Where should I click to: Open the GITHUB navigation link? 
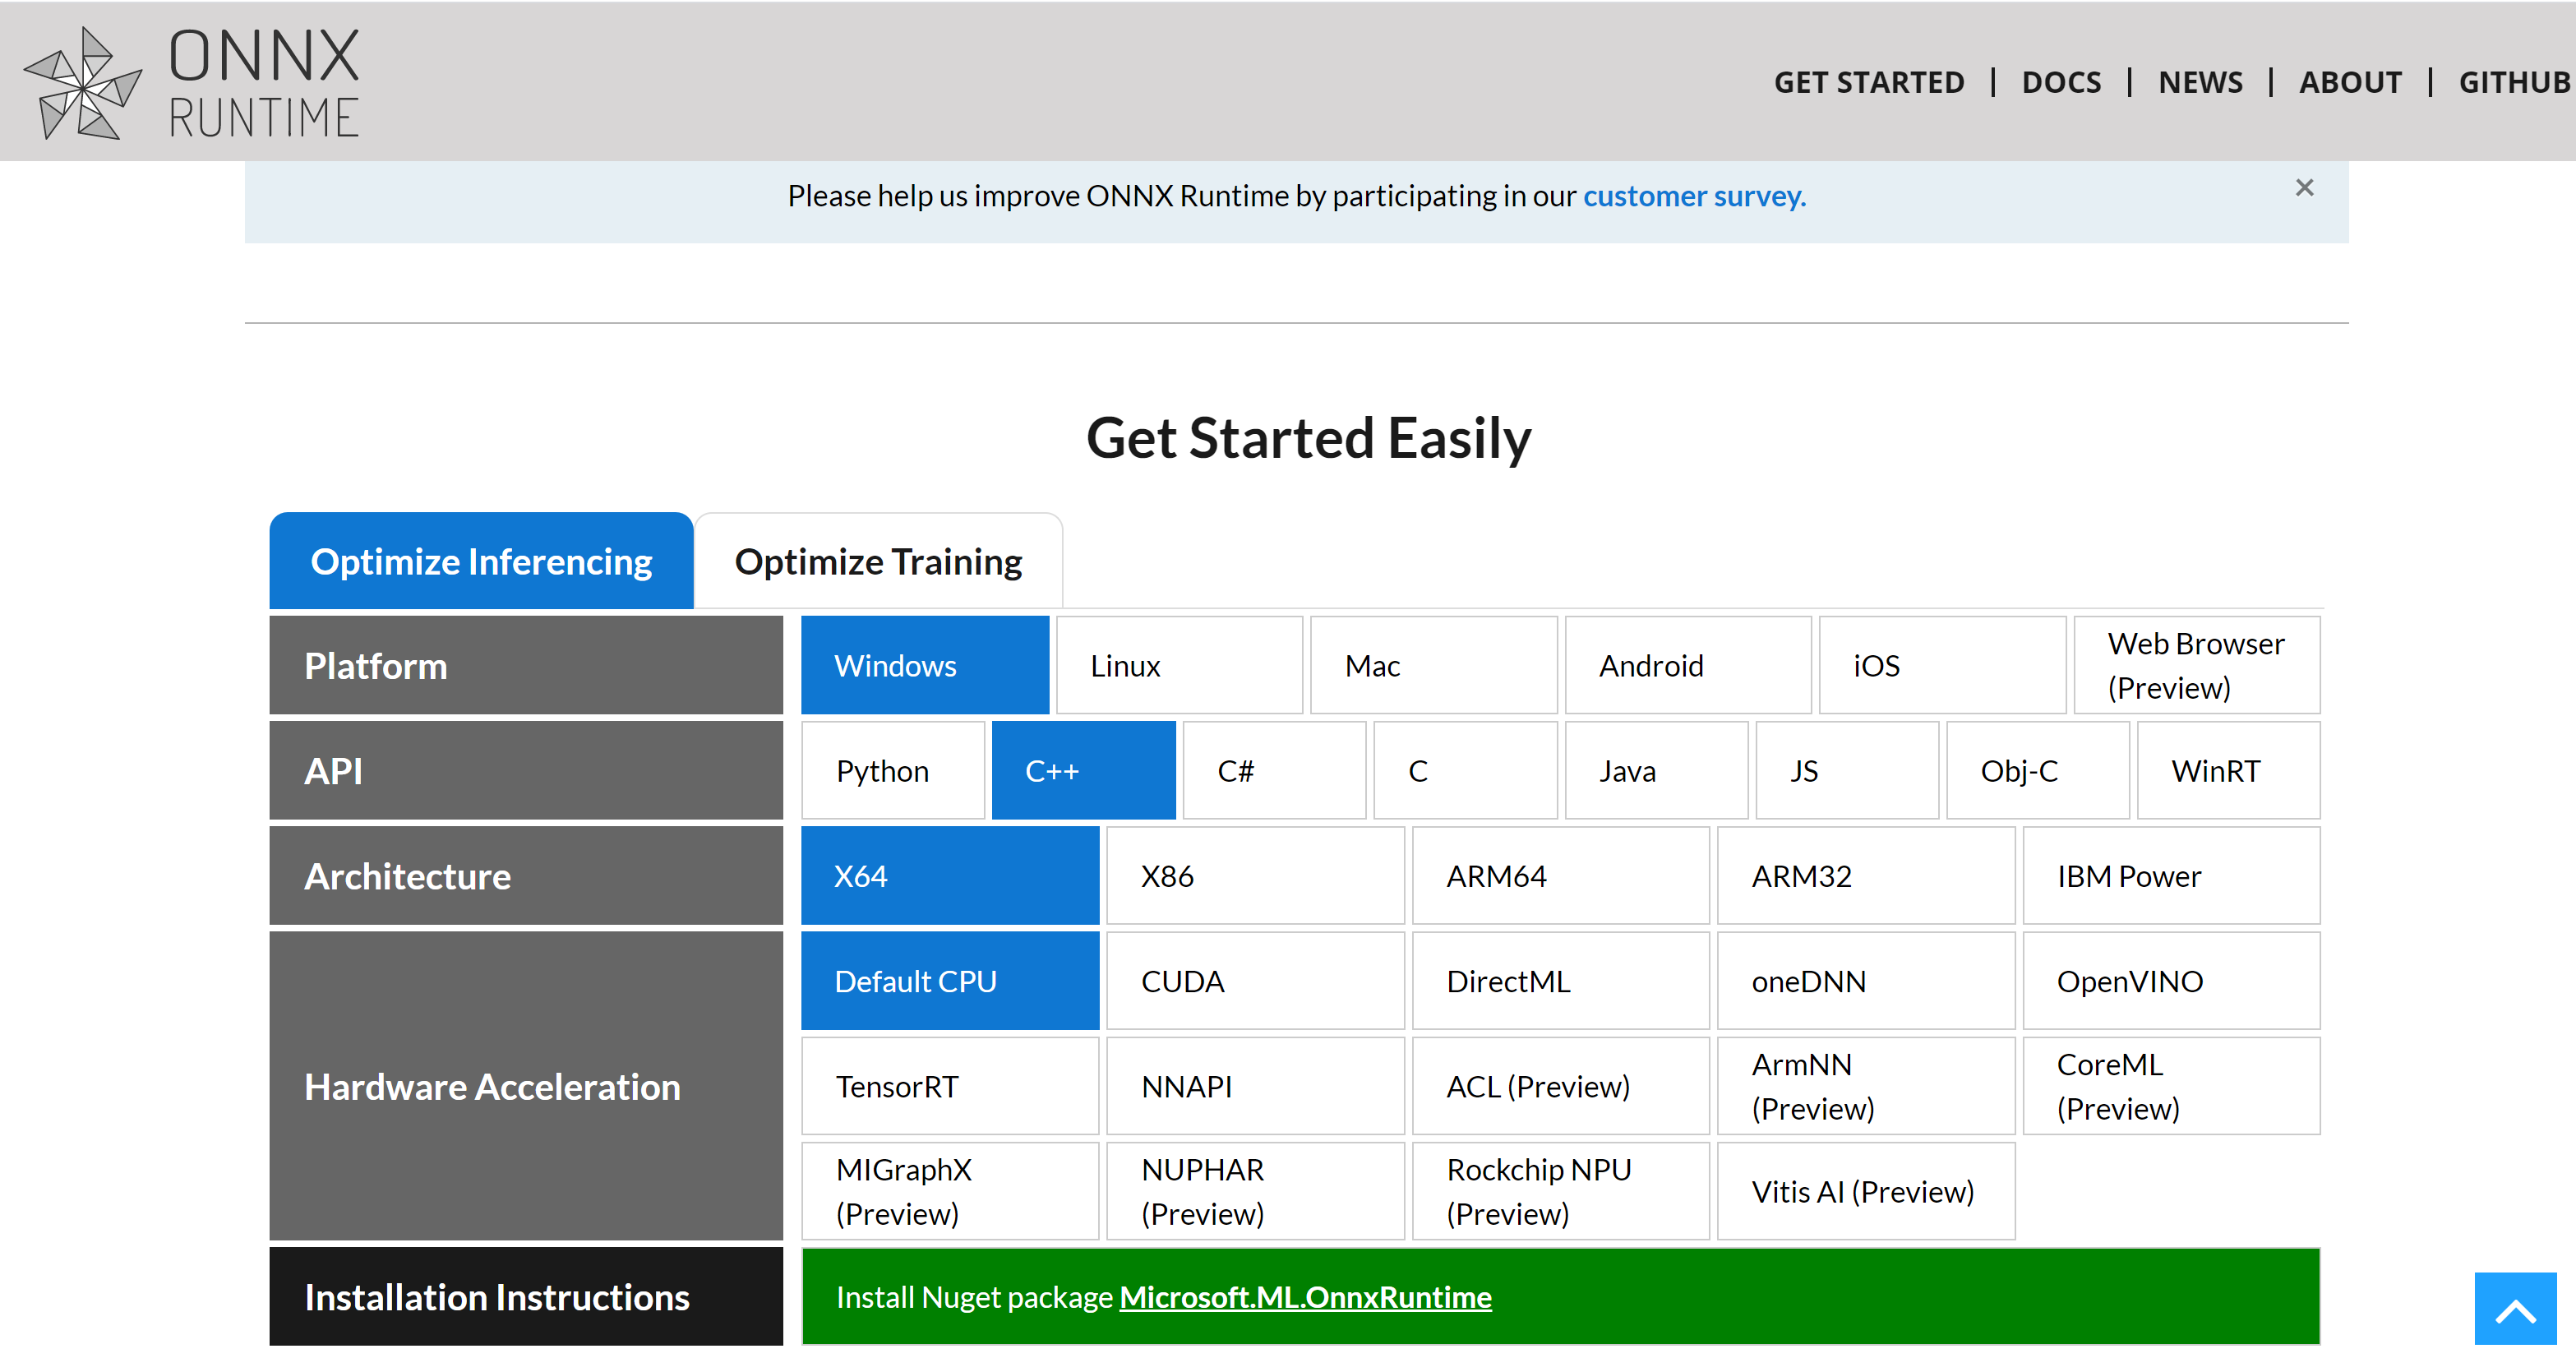pyautogui.click(x=2513, y=82)
